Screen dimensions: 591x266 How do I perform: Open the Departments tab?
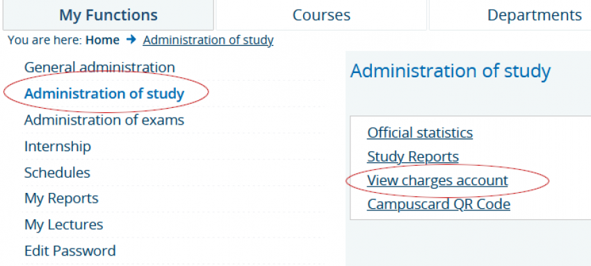point(510,15)
